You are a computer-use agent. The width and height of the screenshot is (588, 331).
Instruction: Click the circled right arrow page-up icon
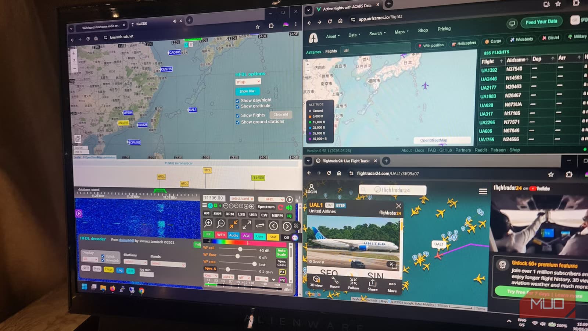tap(287, 226)
